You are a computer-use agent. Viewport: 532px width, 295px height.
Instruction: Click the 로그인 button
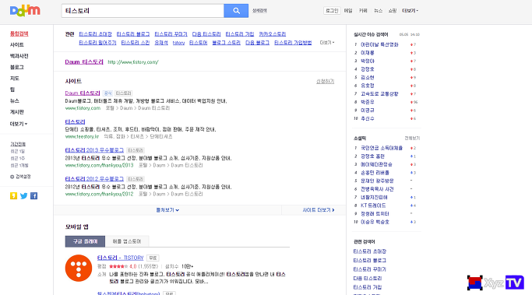pos(332,11)
